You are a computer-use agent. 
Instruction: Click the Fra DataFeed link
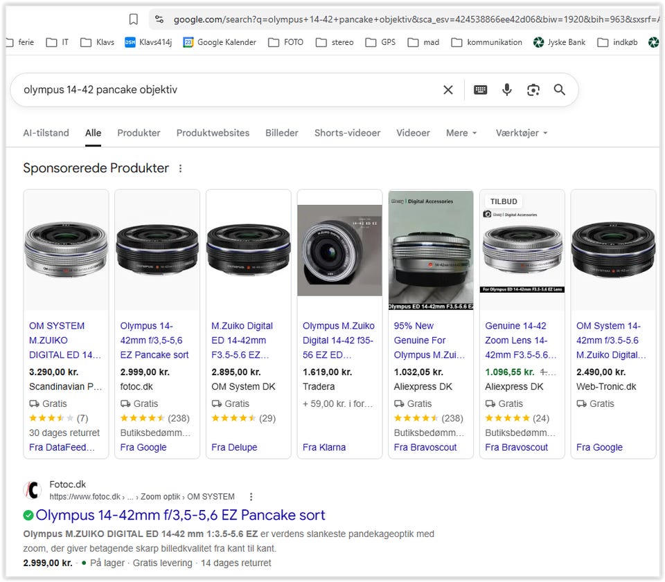pos(62,447)
